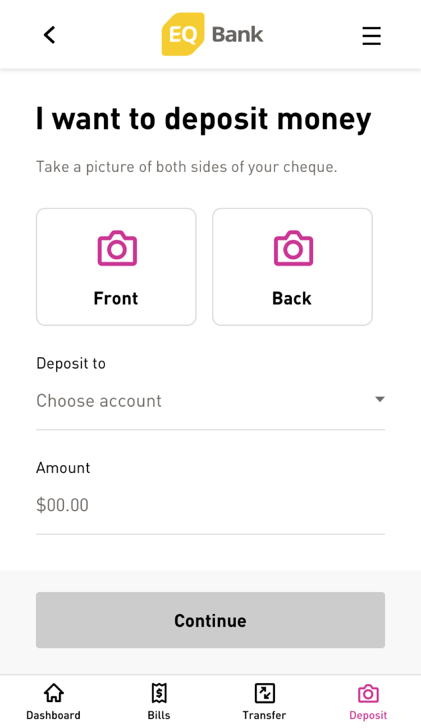421x728 pixels.
Task: Tap the Transfer arrows icon
Action: point(264,693)
